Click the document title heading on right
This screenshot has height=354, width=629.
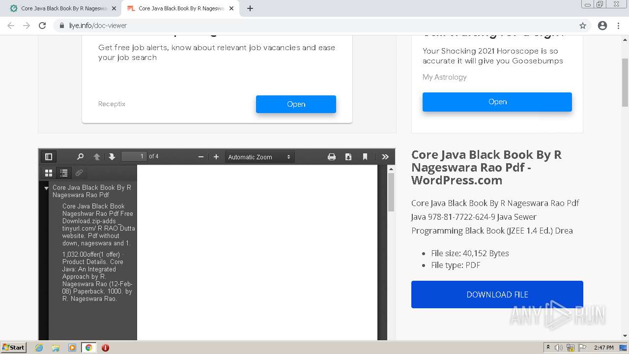486,167
